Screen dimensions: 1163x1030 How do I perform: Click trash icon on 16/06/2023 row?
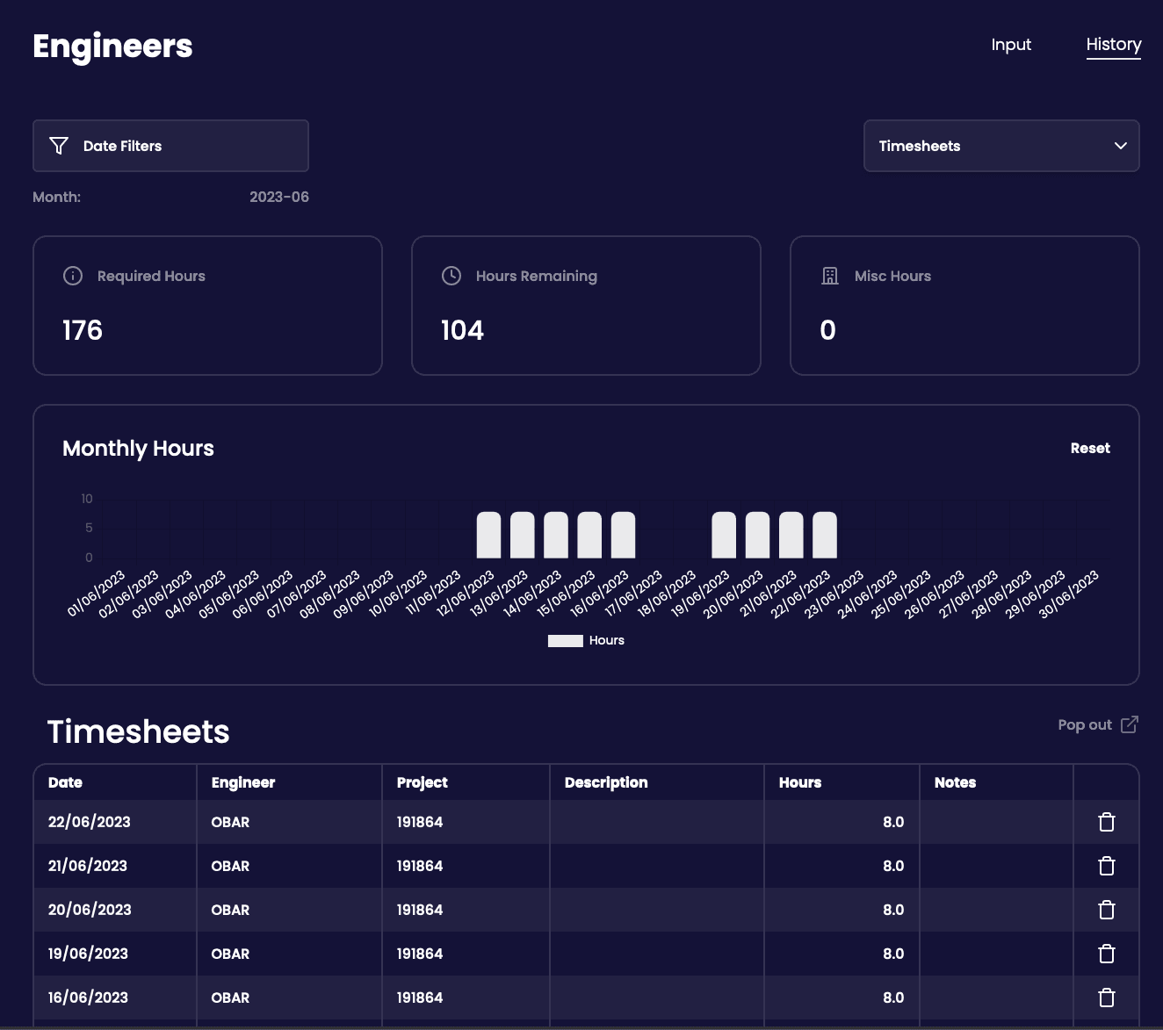click(x=1106, y=998)
